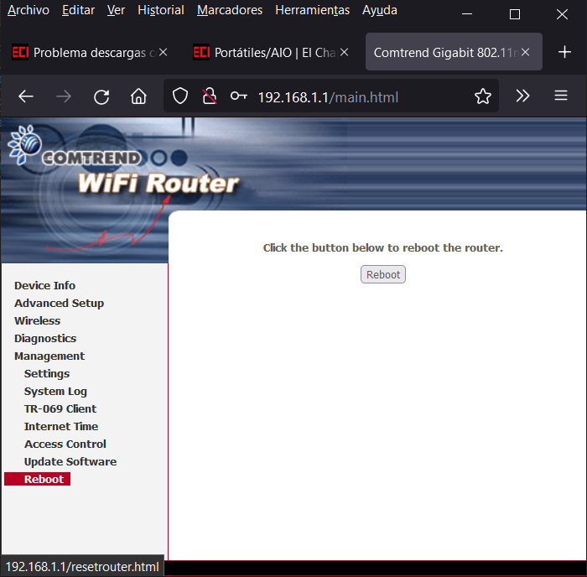Open tracking protection shield panel
Viewport: 587px width, 577px height.
[x=180, y=96]
